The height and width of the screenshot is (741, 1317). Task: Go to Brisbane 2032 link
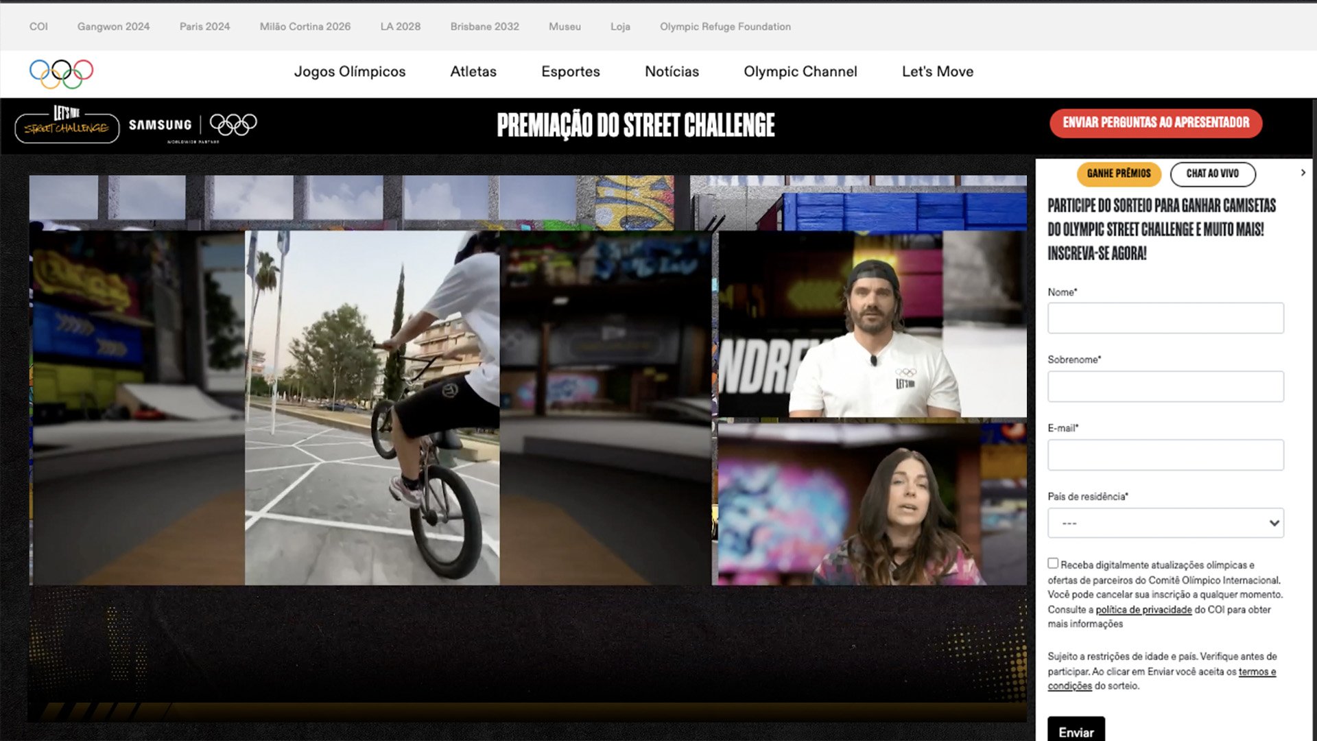click(485, 27)
